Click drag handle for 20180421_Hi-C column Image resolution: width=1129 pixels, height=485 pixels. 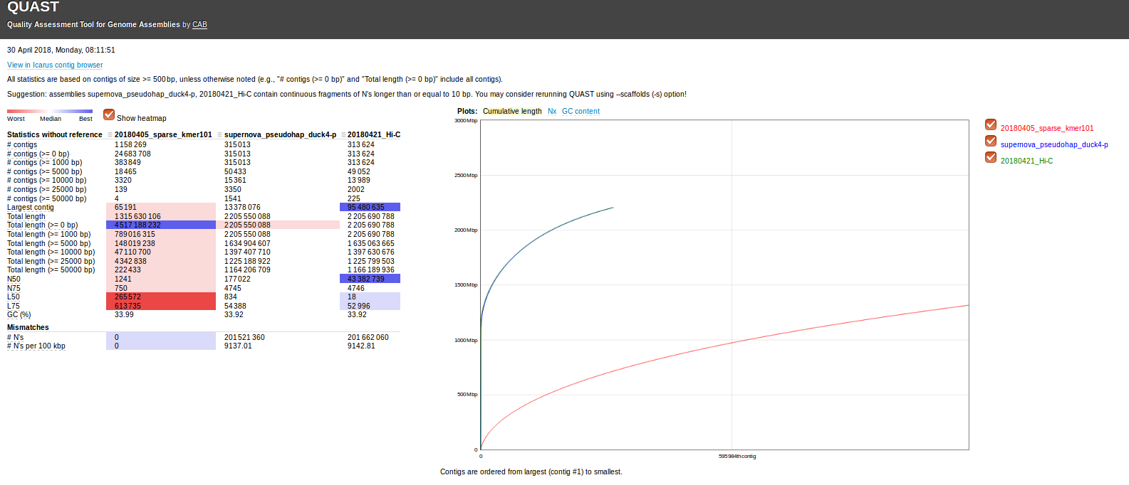(x=343, y=135)
